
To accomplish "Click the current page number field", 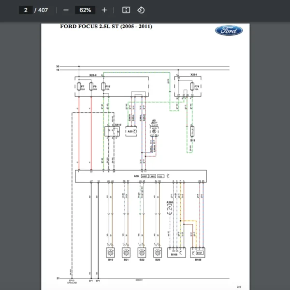I will coord(26,10).
